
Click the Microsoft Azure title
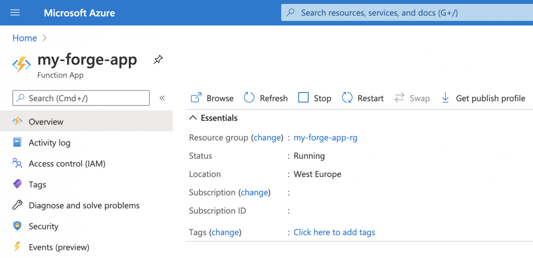[79, 13]
